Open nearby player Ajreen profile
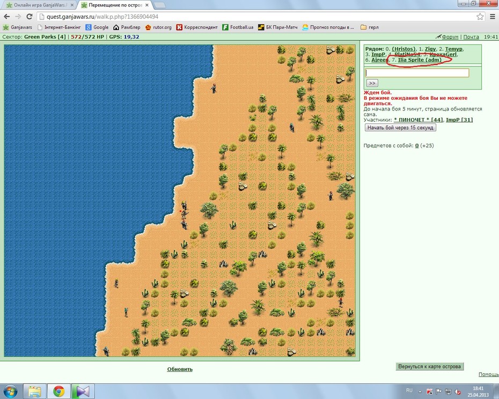Viewport: 499px width, 399px height. (380, 60)
